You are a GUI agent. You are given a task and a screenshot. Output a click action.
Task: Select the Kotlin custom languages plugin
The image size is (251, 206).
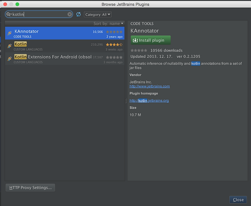point(65,46)
